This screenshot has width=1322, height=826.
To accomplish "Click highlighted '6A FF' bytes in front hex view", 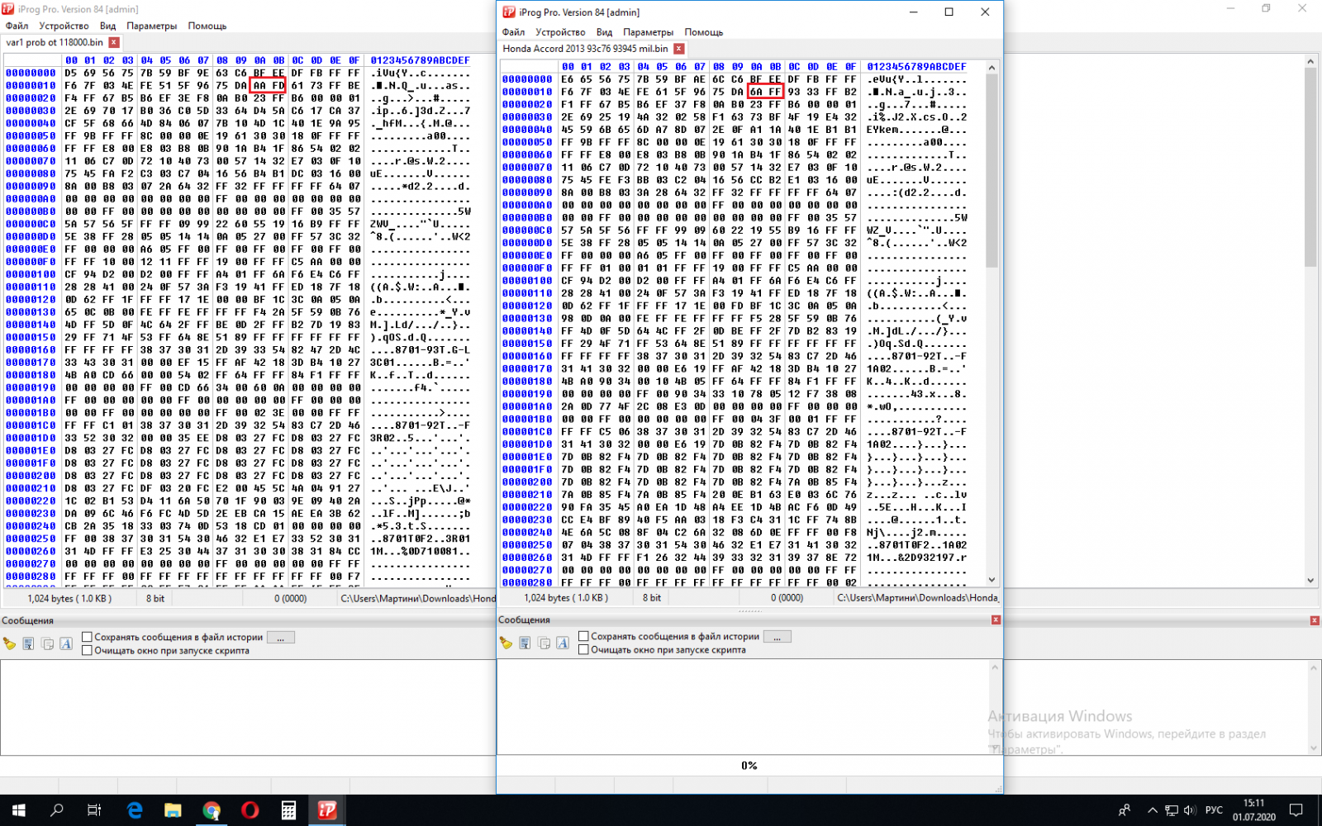I will point(765,92).
